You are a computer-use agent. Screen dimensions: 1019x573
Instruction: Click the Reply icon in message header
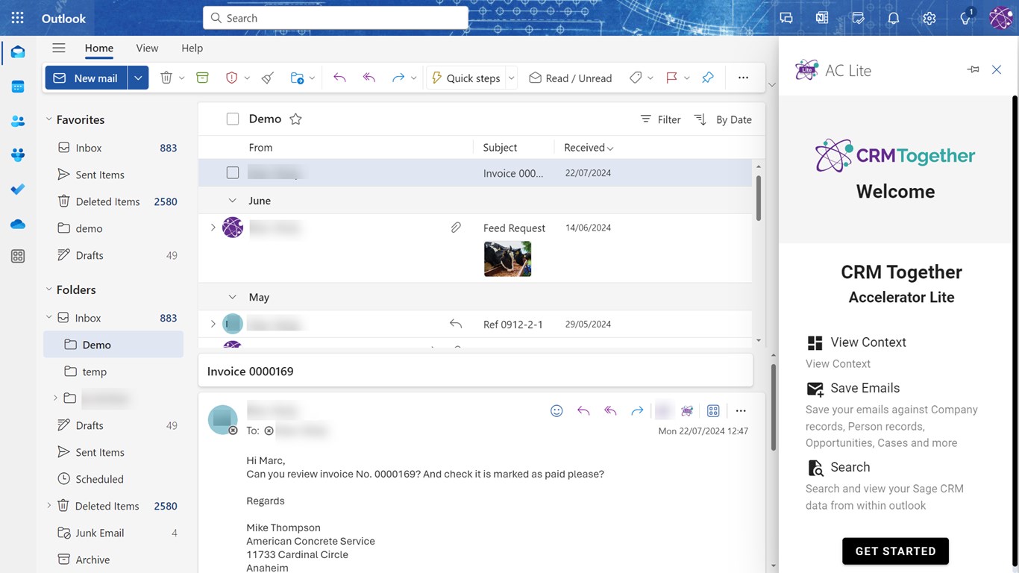583,410
